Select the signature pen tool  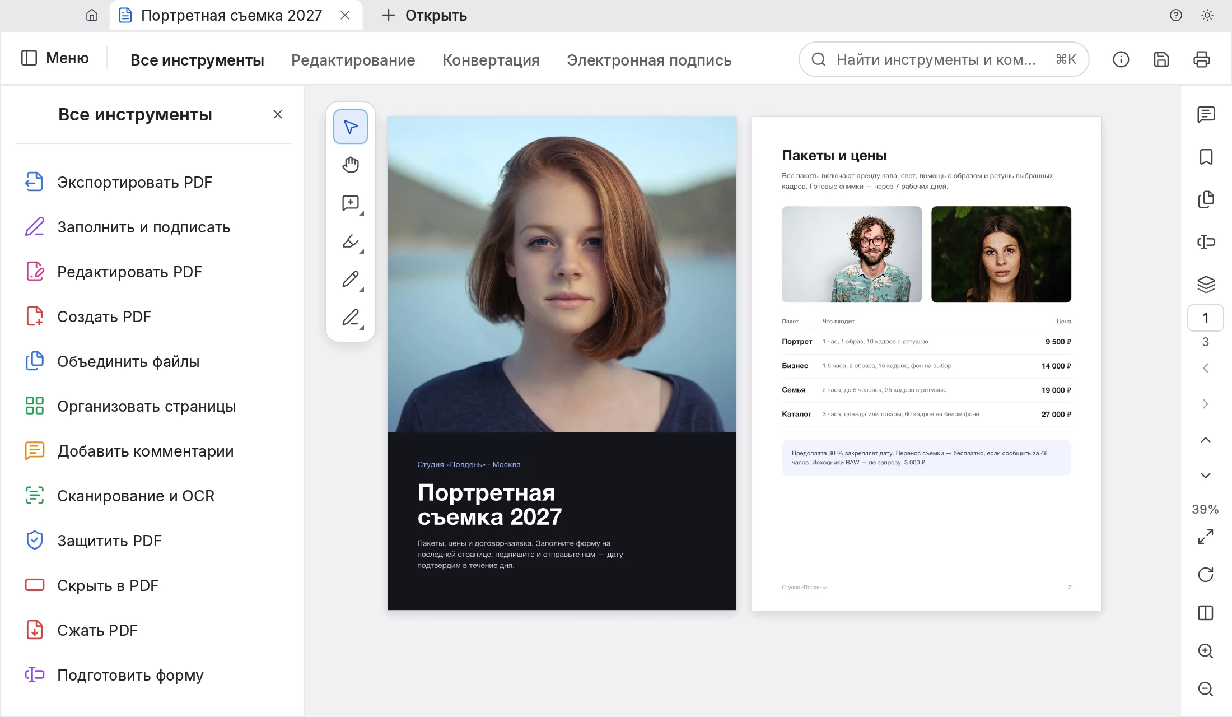pos(351,318)
